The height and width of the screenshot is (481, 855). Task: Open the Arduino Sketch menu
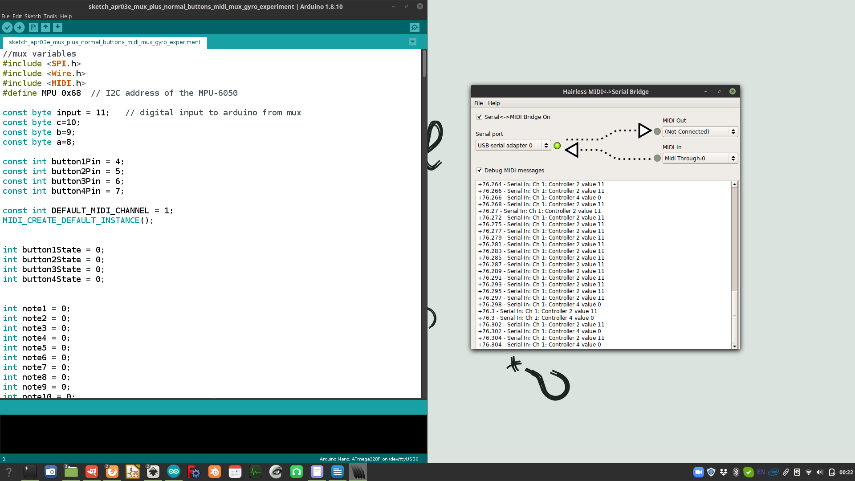pos(33,16)
